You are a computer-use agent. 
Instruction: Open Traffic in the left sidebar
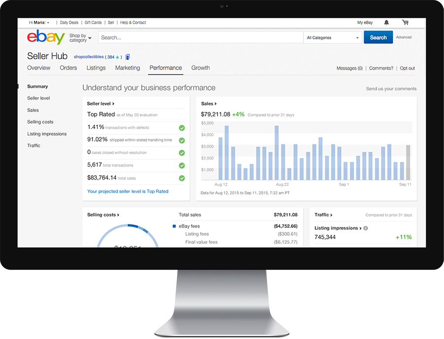(34, 146)
